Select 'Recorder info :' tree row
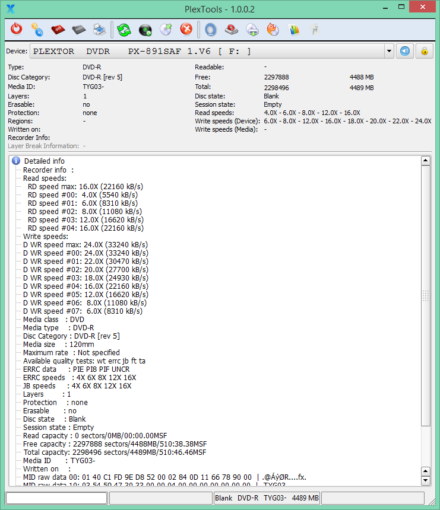Viewport: 440px width, 510px height. (x=48, y=170)
